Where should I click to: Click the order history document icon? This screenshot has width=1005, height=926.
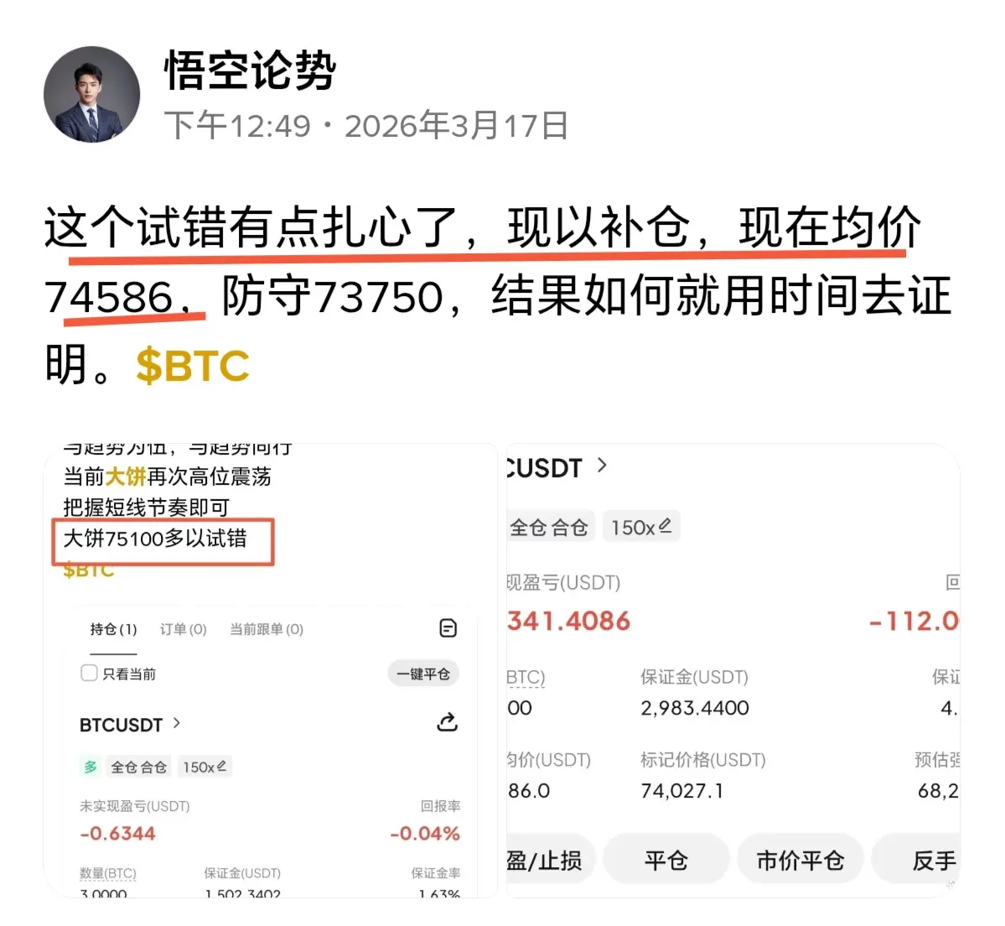448,627
